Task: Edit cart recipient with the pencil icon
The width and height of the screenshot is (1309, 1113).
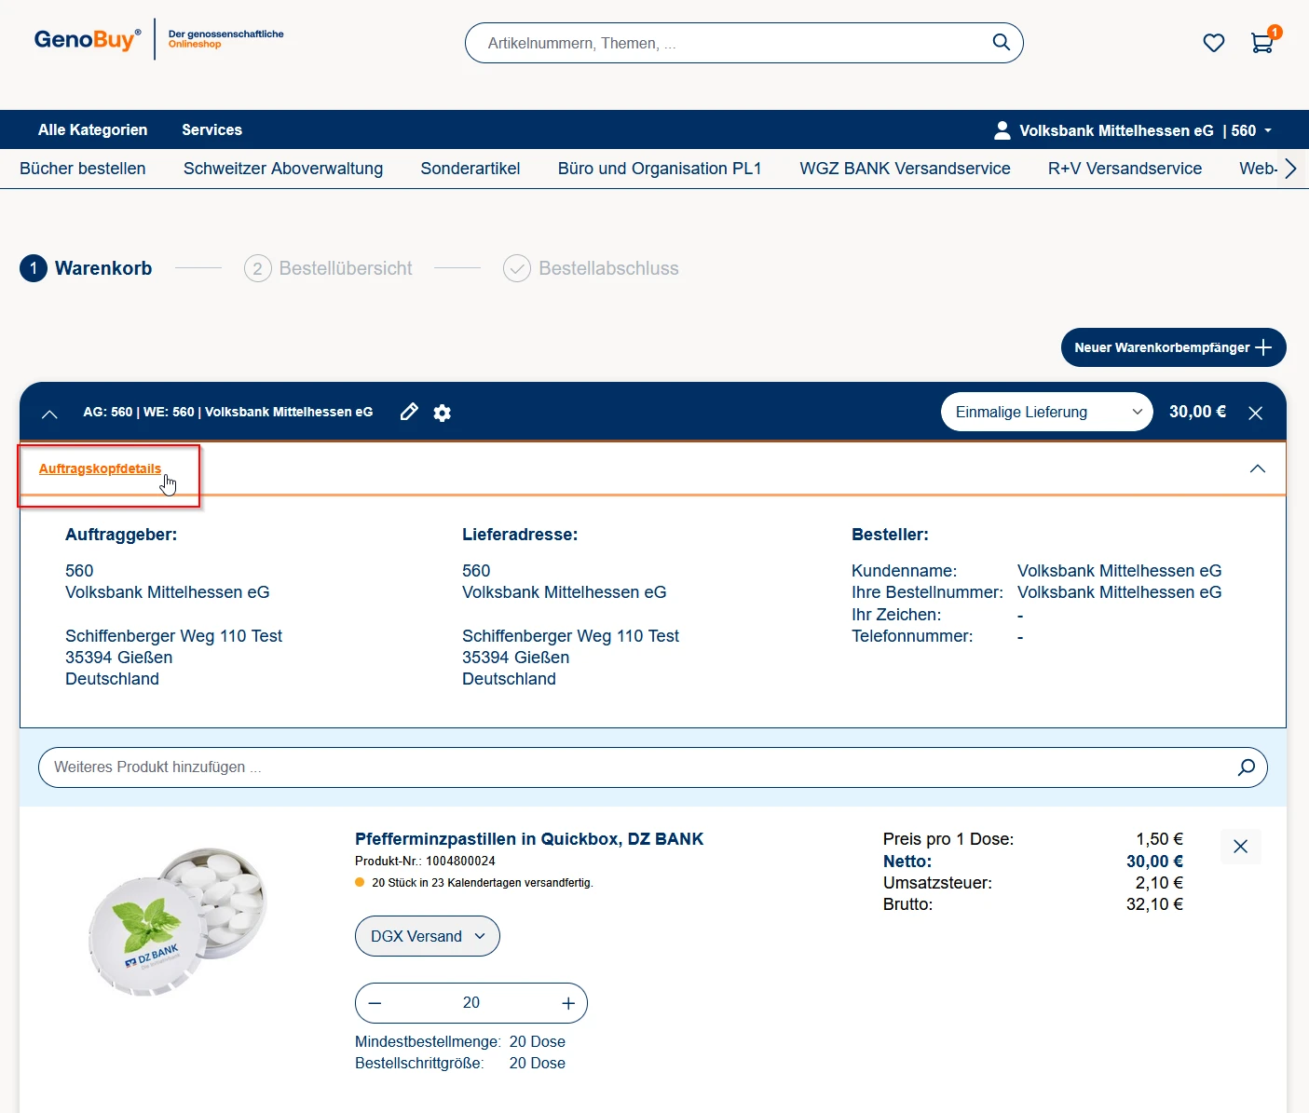Action: pyautogui.click(x=409, y=412)
